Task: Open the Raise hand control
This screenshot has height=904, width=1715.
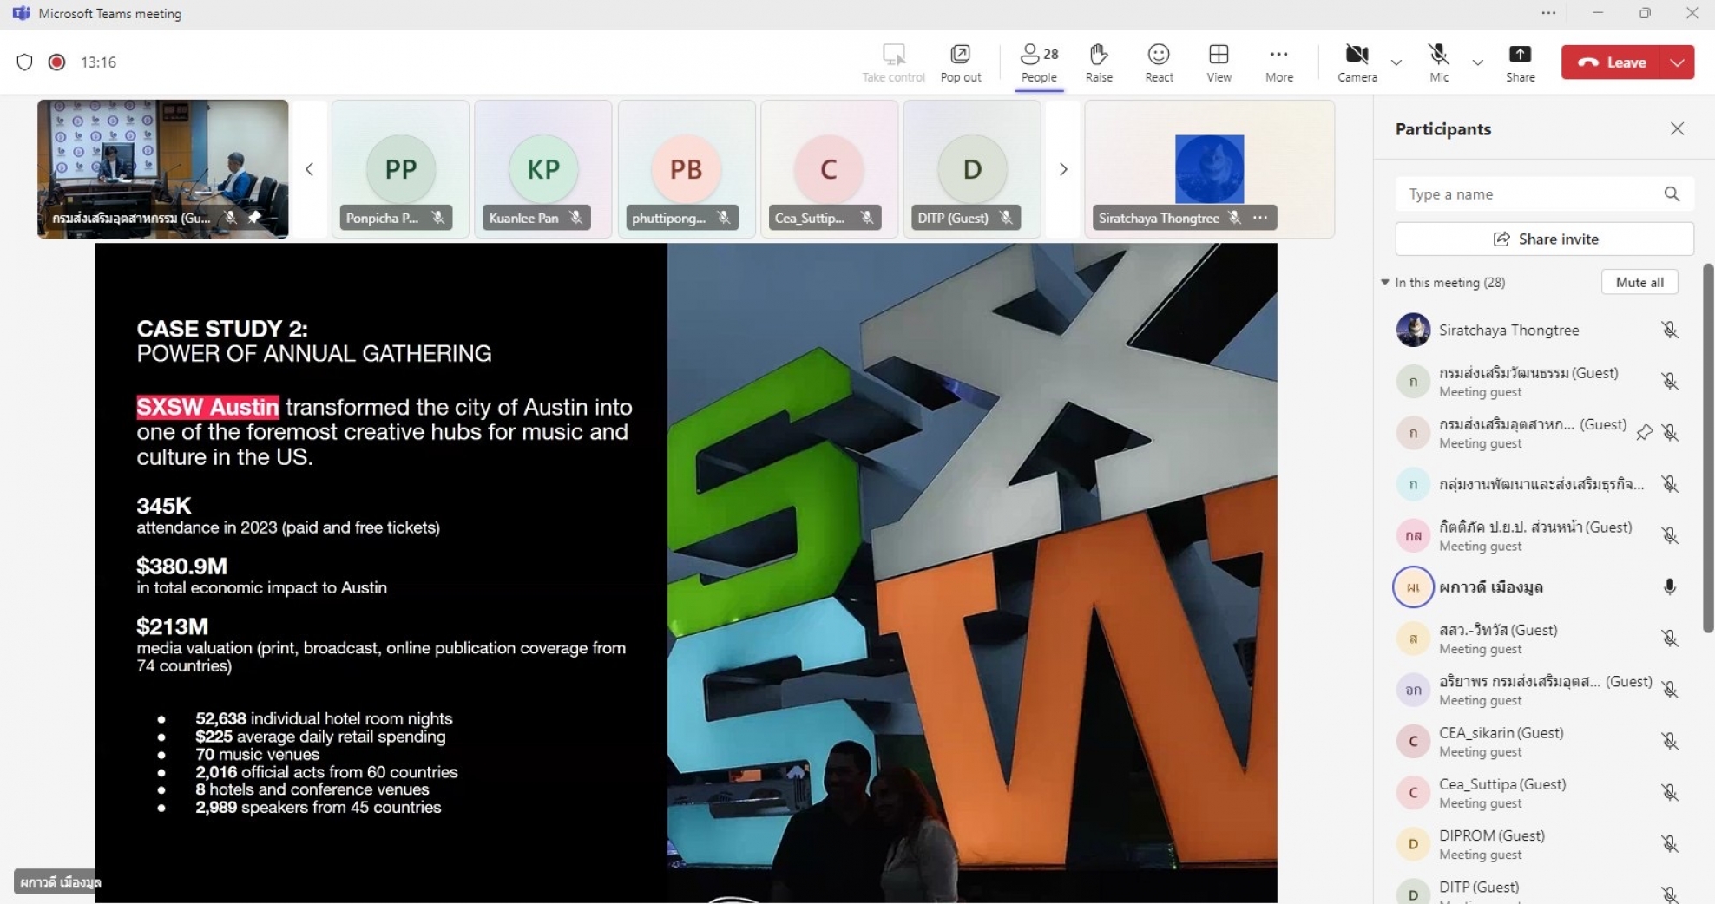Action: [x=1099, y=62]
